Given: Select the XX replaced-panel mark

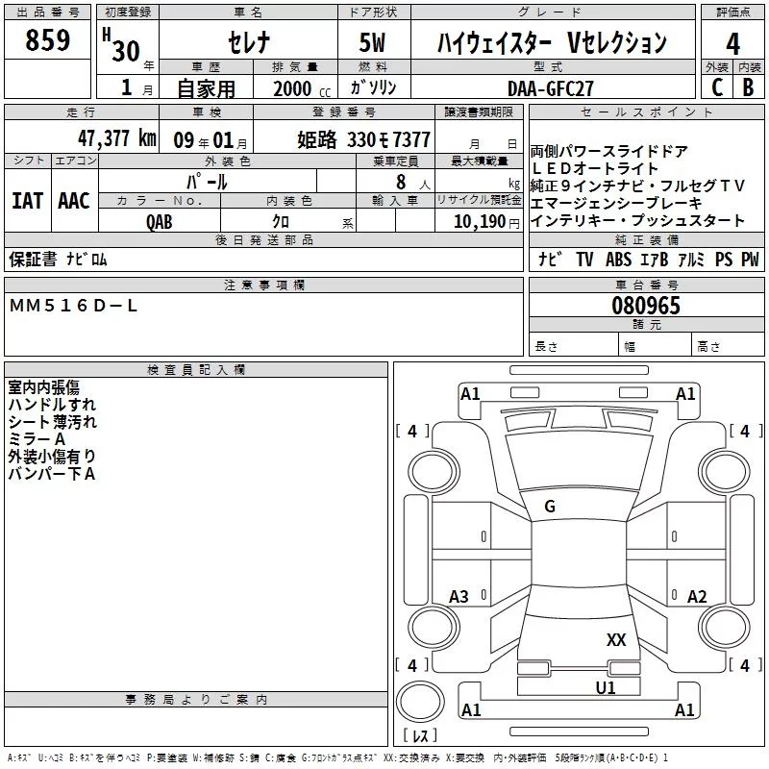Looking at the screenshot, I should pos(616,639).
